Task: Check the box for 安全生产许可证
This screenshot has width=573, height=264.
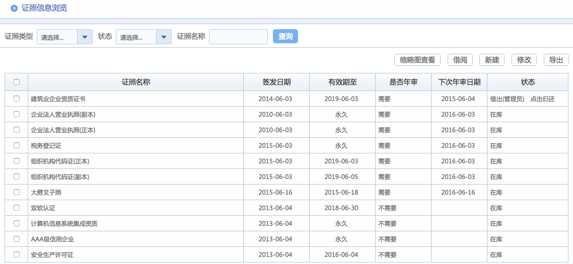Action: 17,254
